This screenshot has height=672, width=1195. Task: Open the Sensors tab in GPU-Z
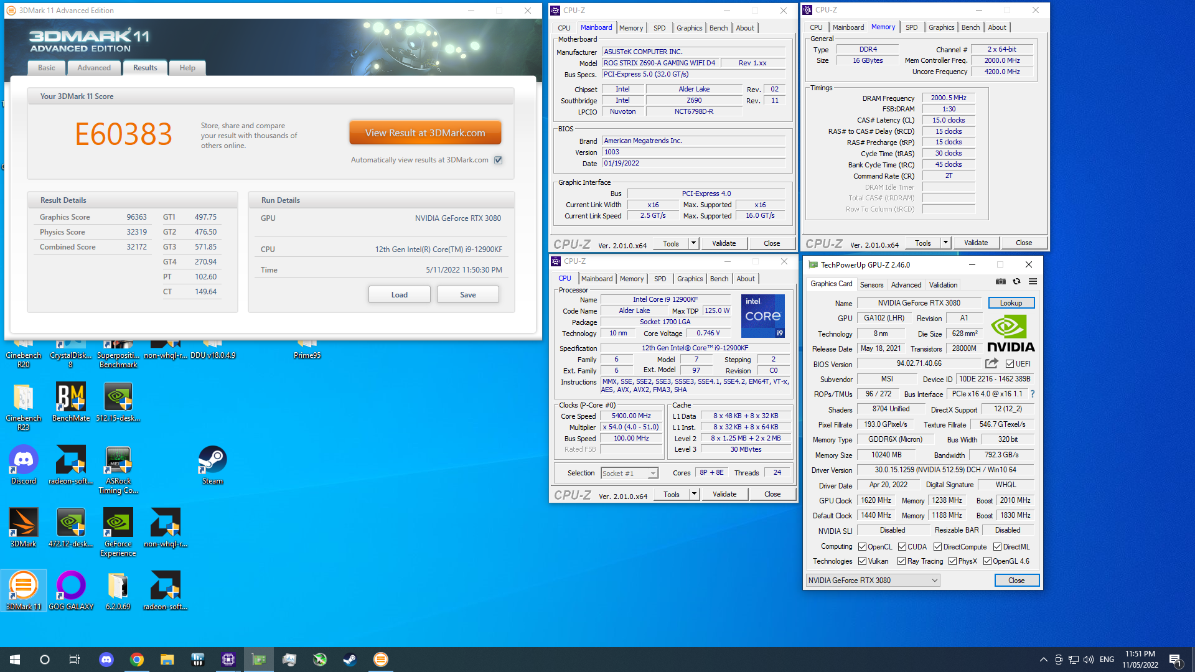click(x=871, y=284)
